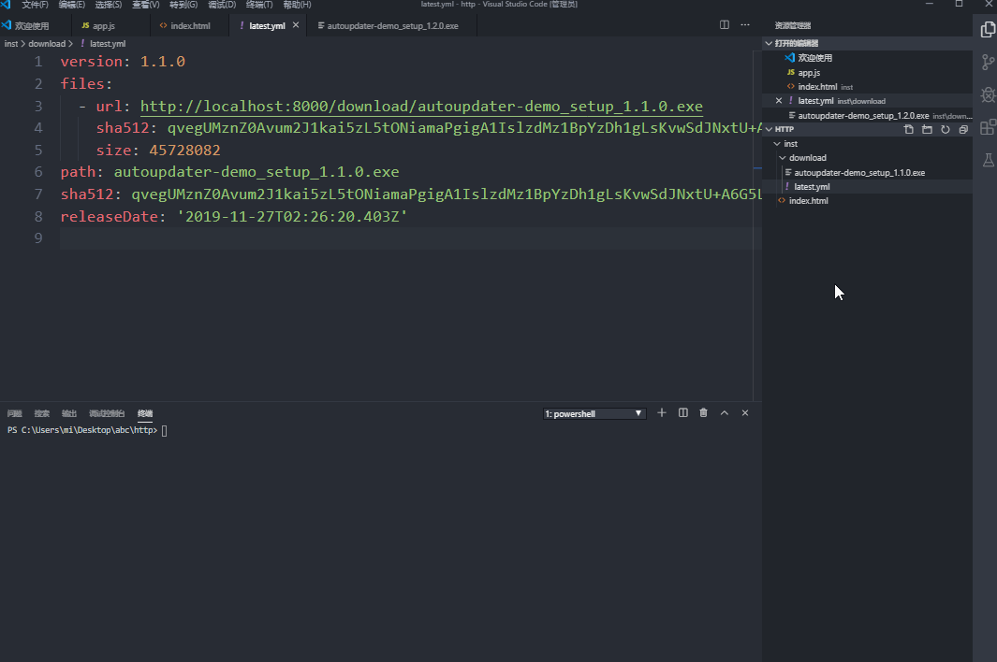The width and height of the screenshot is (997, 662).
Task: Open the Go (转到) menu
Action: click(x=183, y=5)
